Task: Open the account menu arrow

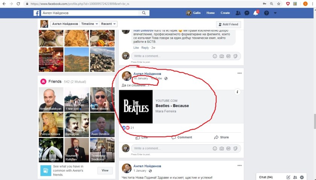Action: pyautogui.click(x=275, y=13)
